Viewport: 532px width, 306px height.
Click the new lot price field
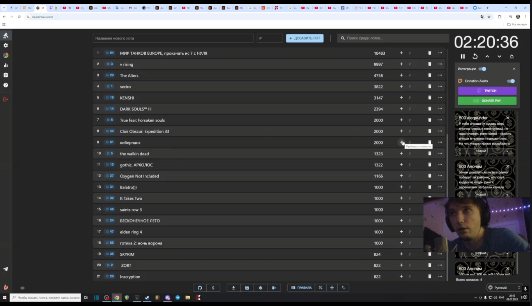click(270, 38)
